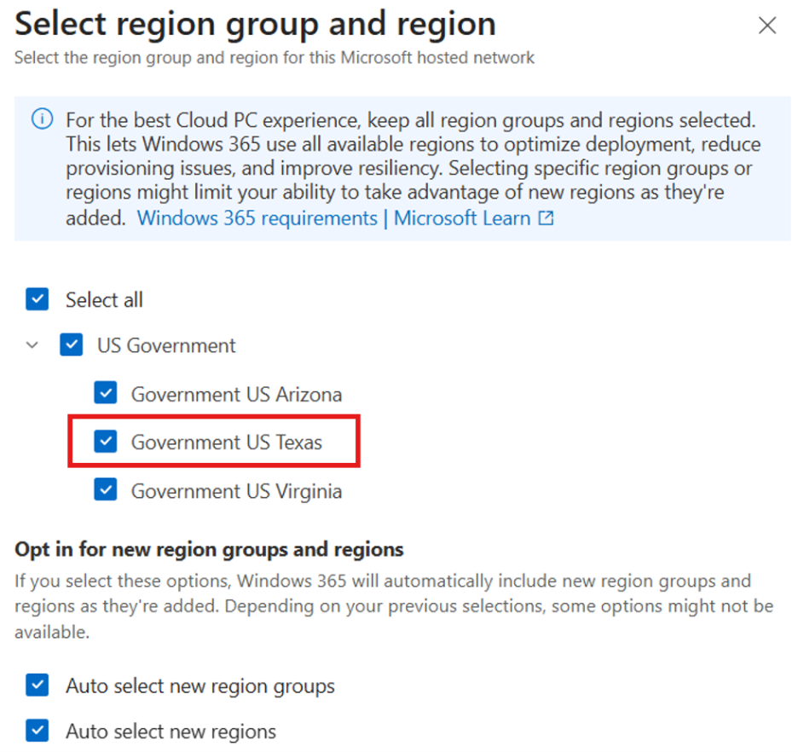Click external-link icon after Microsoft Learn
The image size is (798, 752).
(x=546, y=218)
